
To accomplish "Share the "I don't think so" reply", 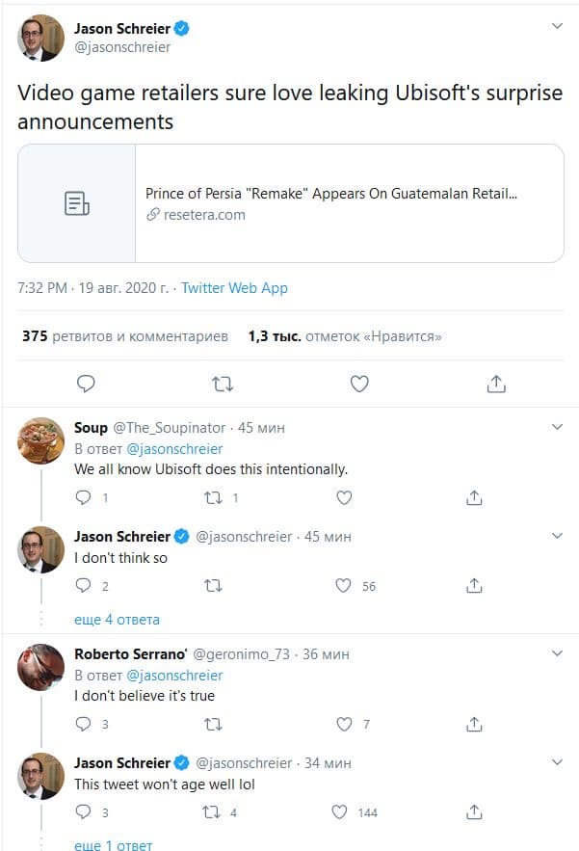I will point(474,585).
